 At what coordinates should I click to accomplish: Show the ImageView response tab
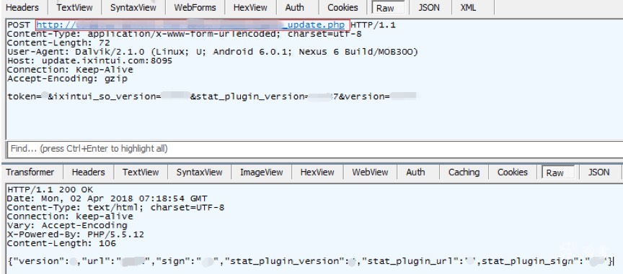pos(262,173)
